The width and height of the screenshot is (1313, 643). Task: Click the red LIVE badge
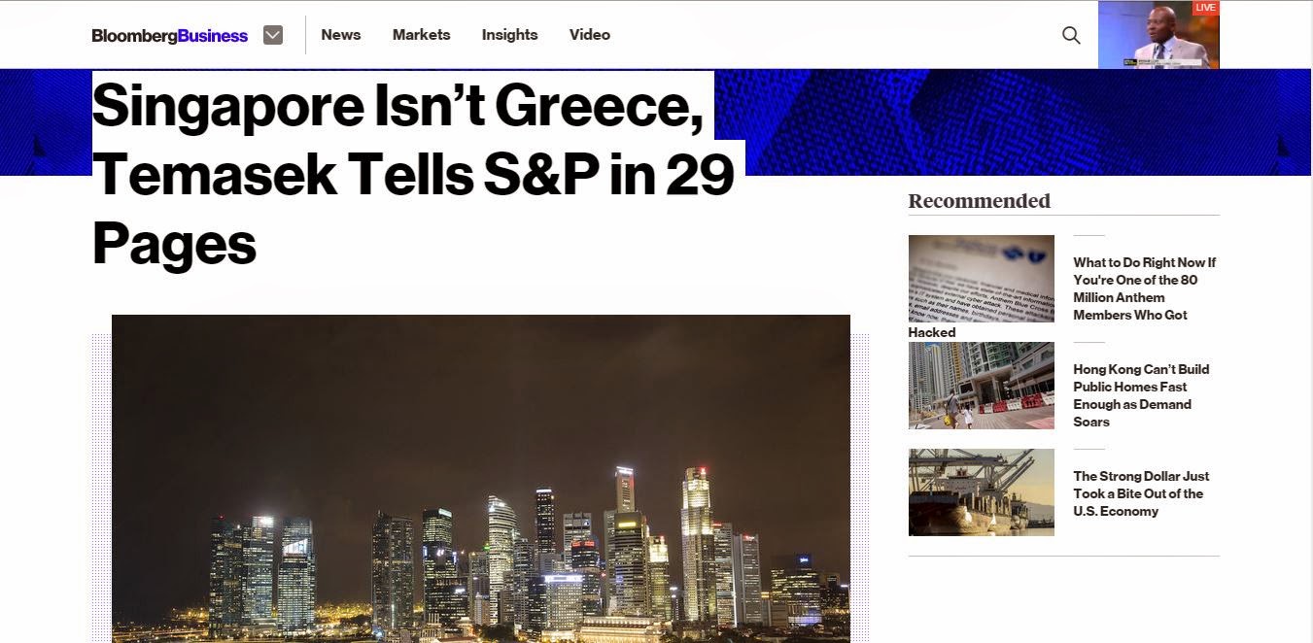coord(1205,8)
